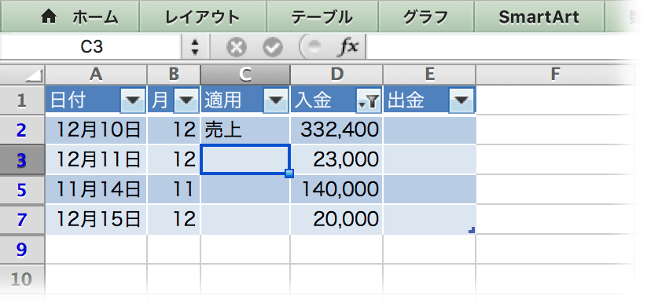Open the 日付 filter dropdown
Image resolution: width=647 pixels, height=307 pixels.
coord(133,100)
